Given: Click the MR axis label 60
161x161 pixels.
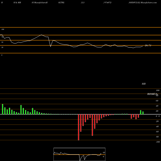Looking at the screenshot, I should pos(157,101).
